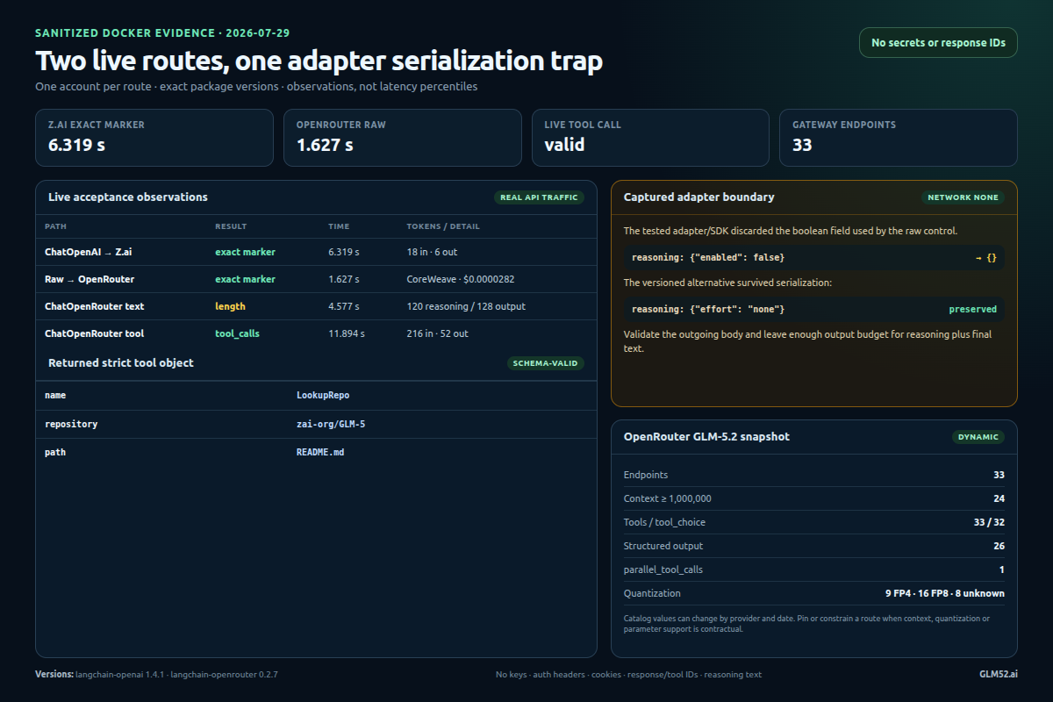Select the OPENROUTER RAW card
The image size is (1053, 702).
(403, 138)
